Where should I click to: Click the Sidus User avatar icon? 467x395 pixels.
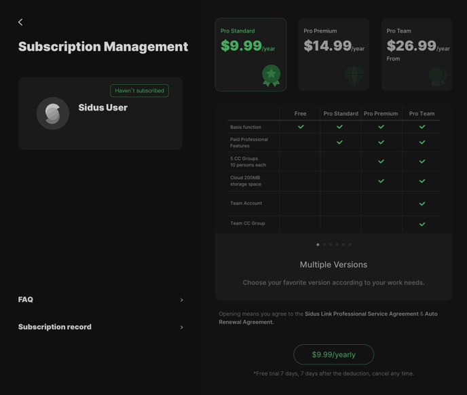click(x=53, y=113)
